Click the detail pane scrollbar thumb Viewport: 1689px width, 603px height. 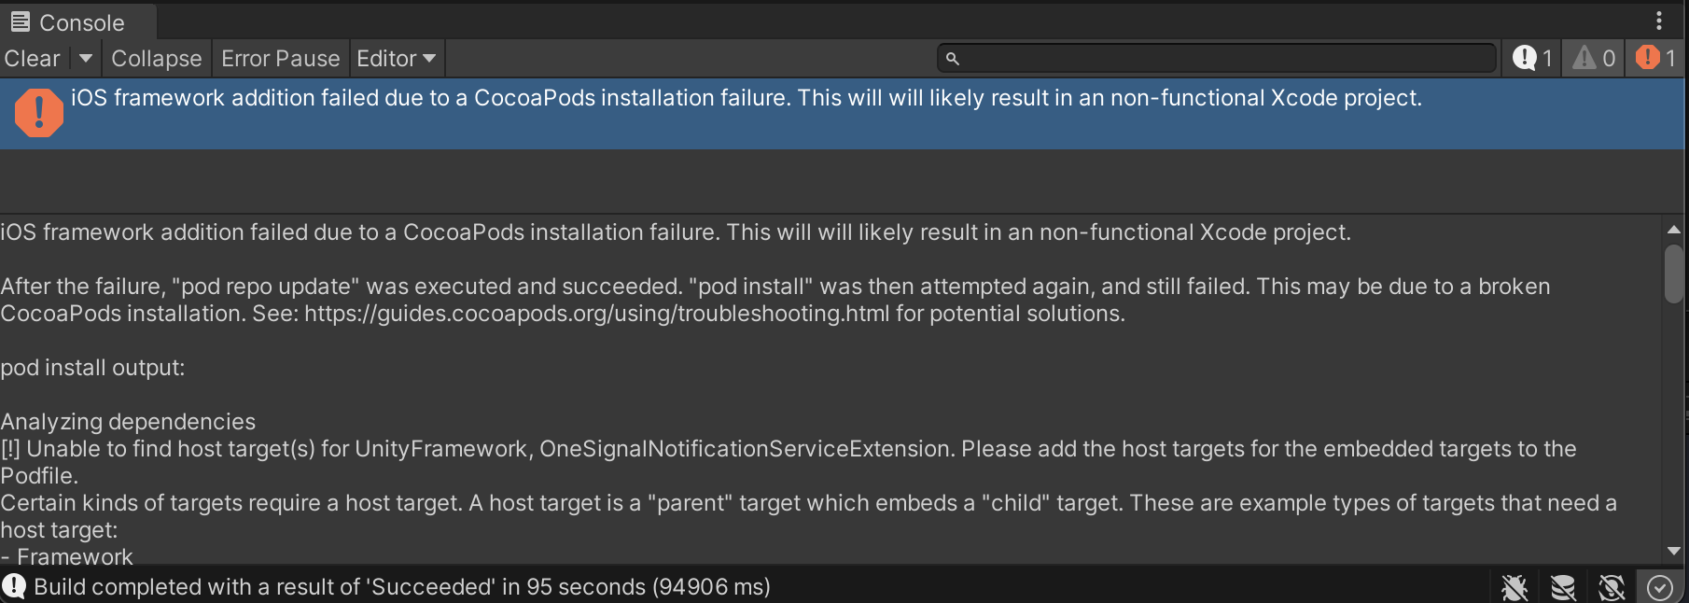coord(1673,273)
